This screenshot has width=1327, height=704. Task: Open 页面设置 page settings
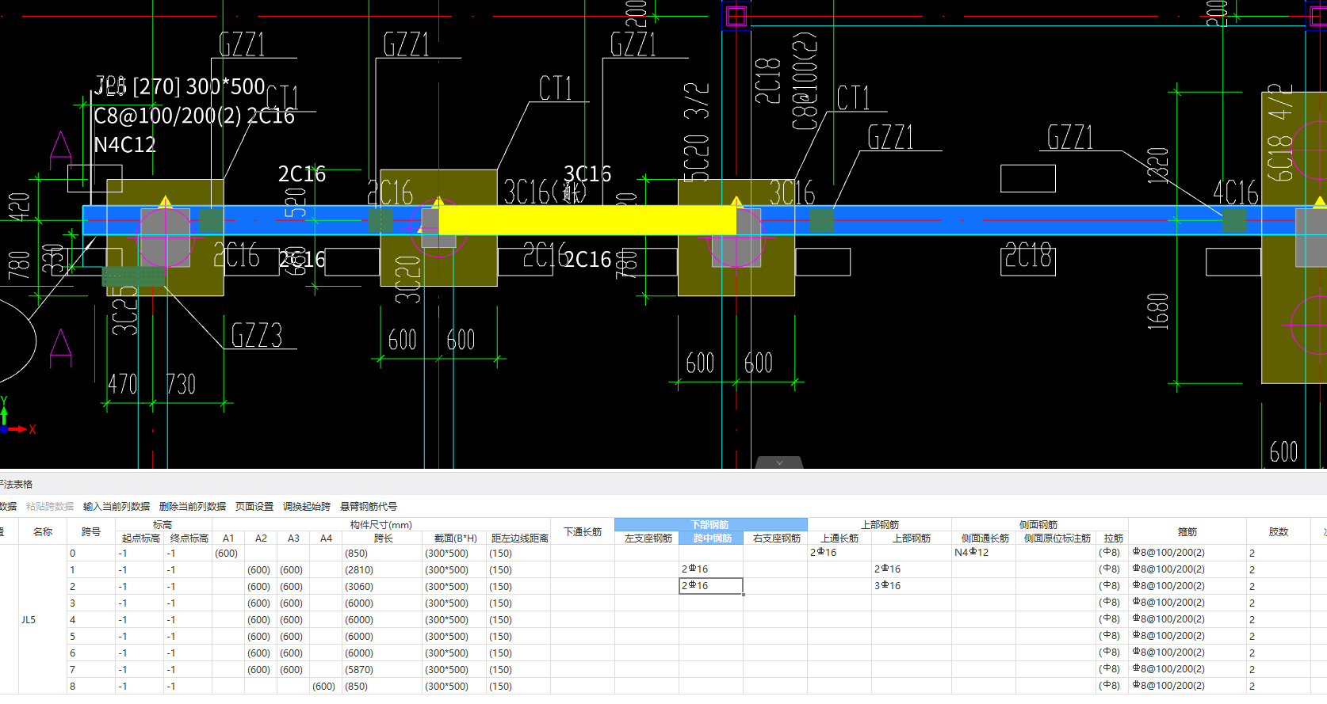(x=254, y=506)
